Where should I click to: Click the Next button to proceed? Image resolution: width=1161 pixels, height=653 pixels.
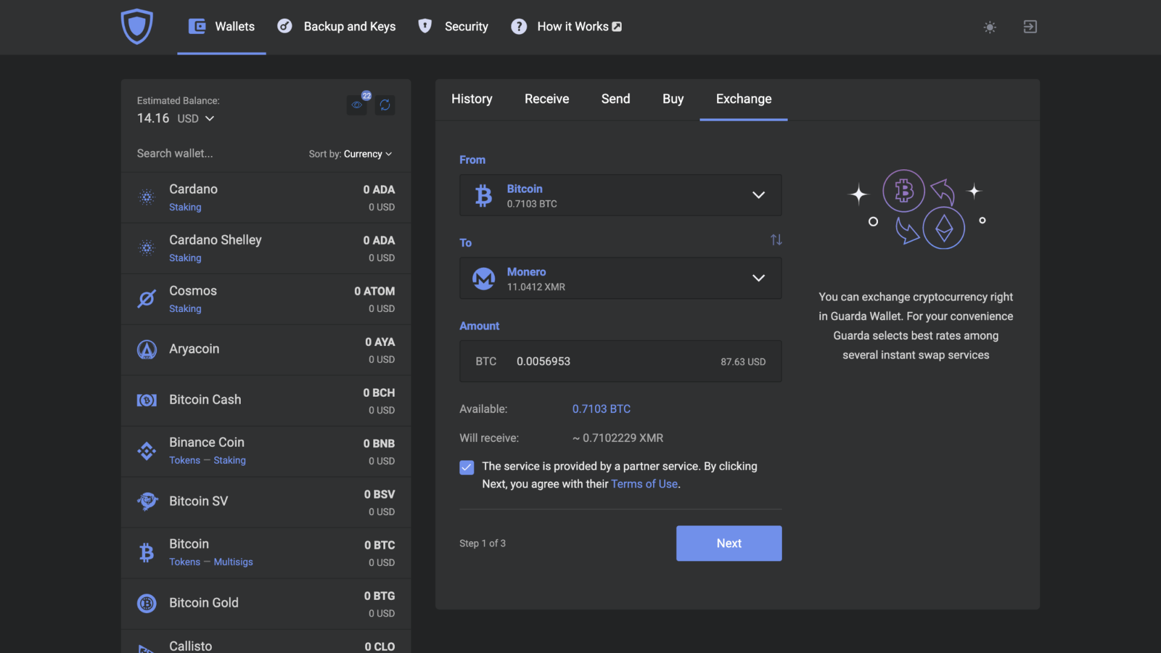point(729,543)
